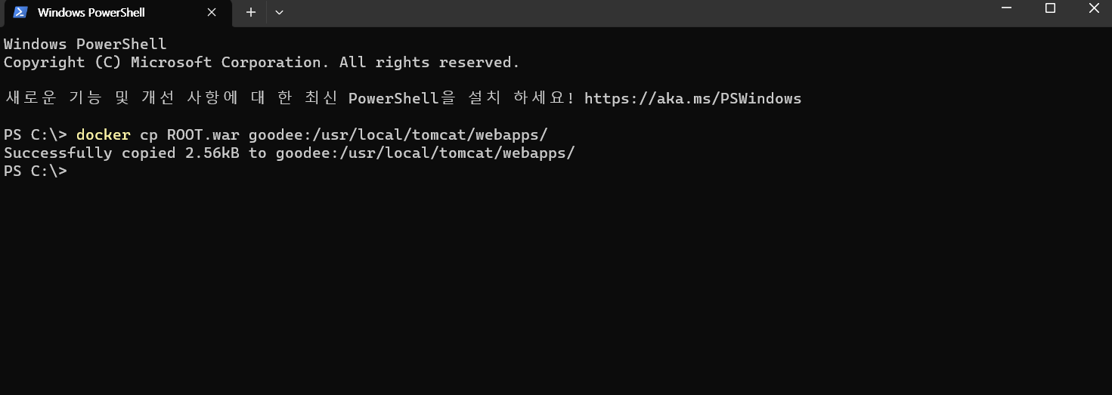This screenshot has width=1112, height=395.
Task: Close the Windows PowerShell tab
Action: (212, 13)
